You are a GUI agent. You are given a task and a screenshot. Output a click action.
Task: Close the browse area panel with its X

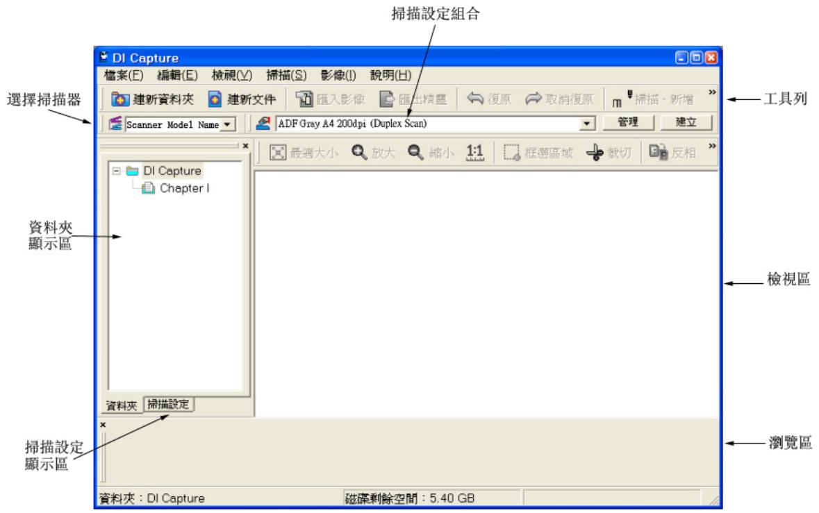pos(103,425)
